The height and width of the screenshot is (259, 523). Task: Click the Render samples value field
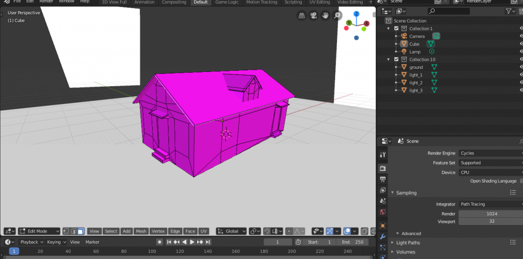[x=490, y=214]
